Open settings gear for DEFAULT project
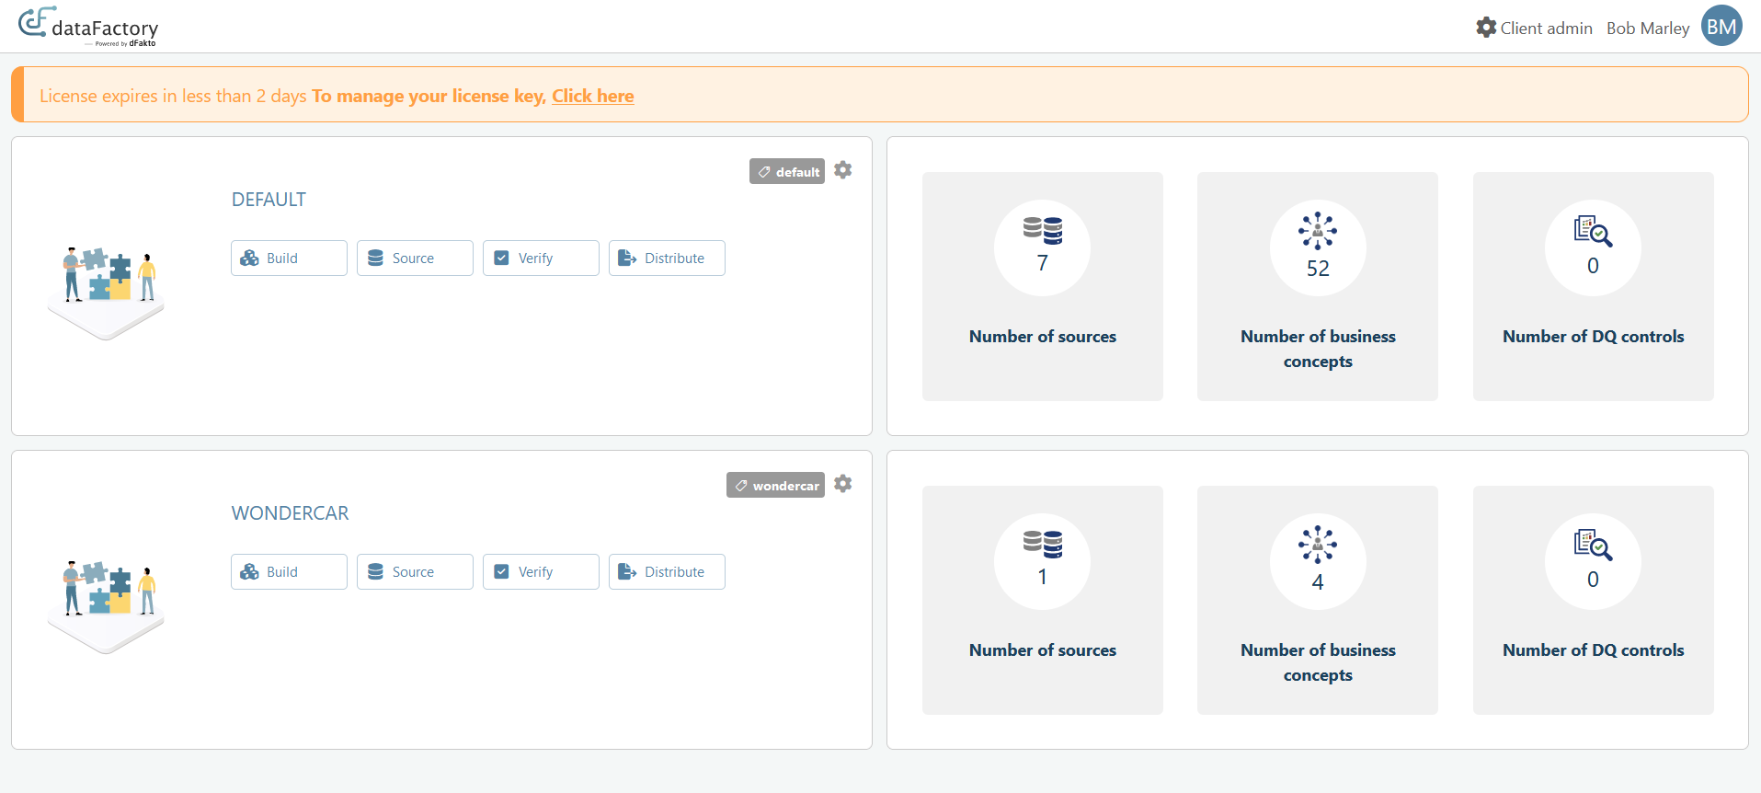The image size is (1761, 793). (842, 170)
